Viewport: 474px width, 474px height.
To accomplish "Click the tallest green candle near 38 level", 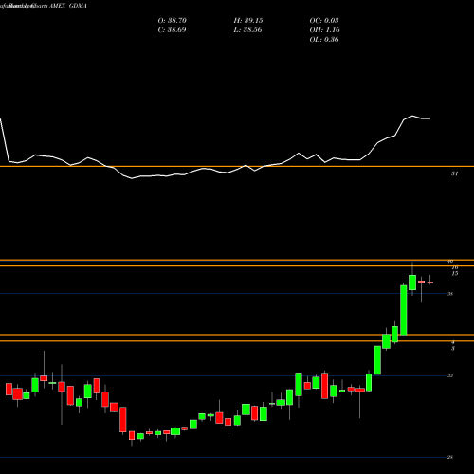I will [x=404, y=310].
